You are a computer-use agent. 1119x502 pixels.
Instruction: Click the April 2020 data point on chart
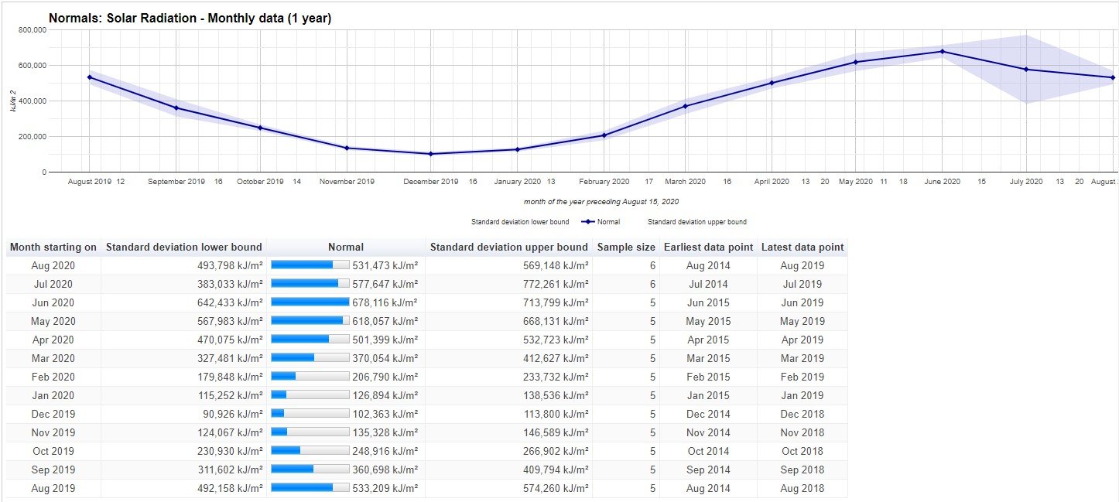[771, 83]
